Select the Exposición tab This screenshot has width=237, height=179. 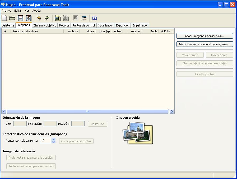pyautogui.click(x=123, y=25)
